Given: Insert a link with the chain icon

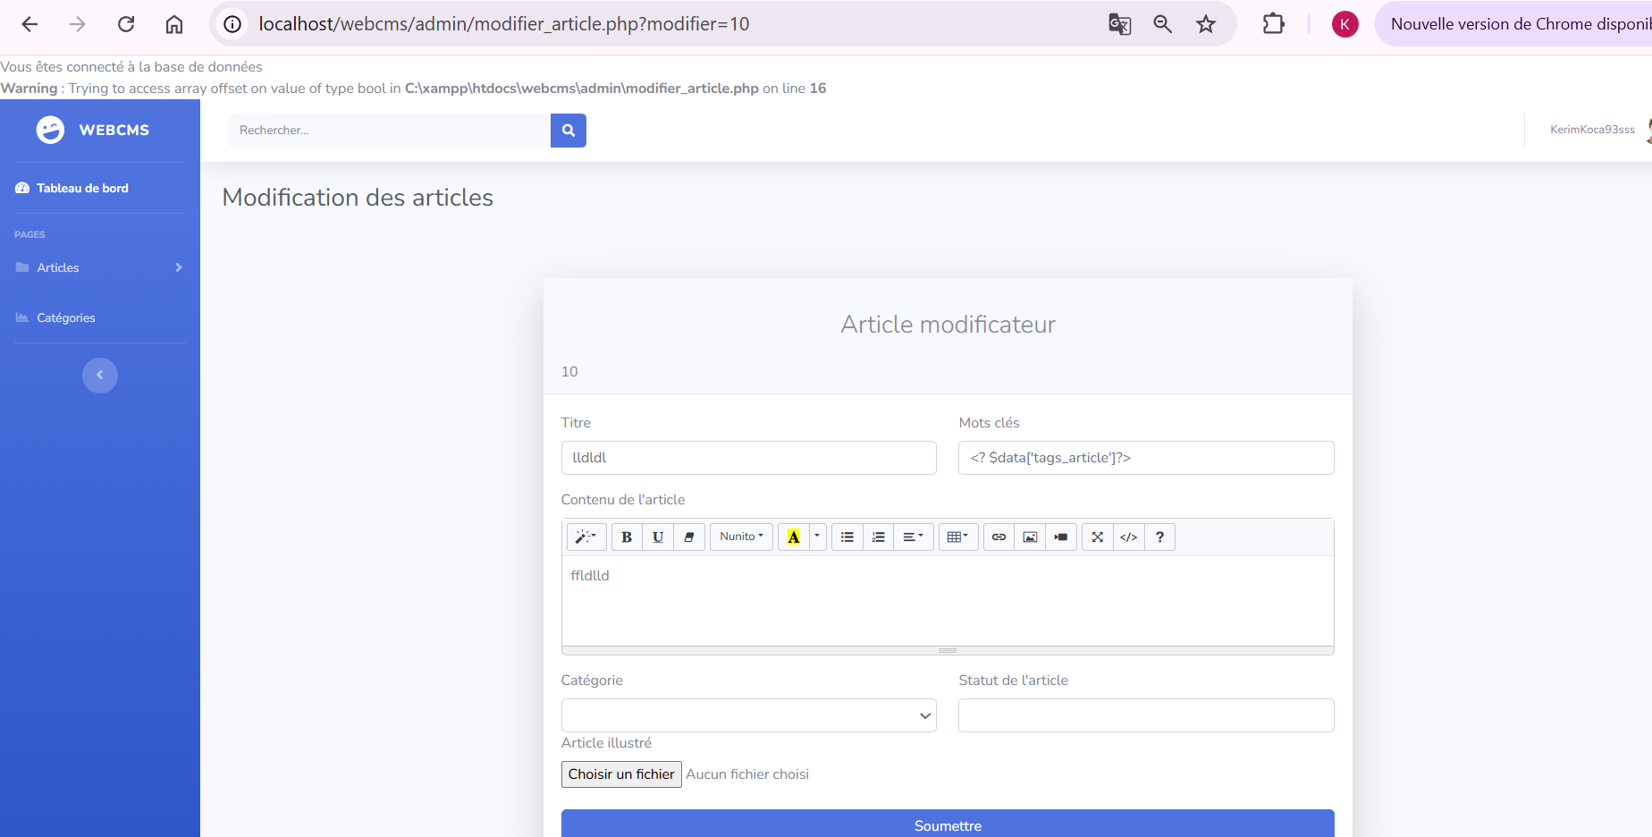Looking at the screenshot, I should tap(999, 537).
